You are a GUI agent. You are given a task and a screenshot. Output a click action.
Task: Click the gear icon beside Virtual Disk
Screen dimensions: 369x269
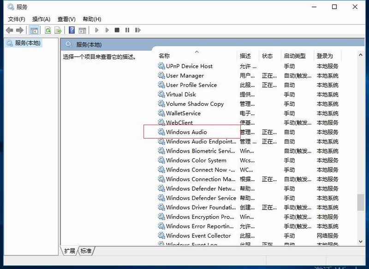coord(161,94)
